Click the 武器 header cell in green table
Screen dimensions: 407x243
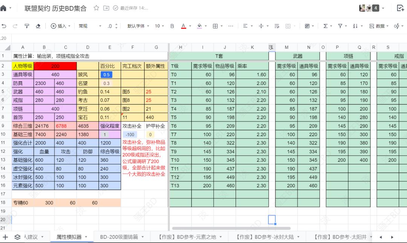(x=297, y=56)
